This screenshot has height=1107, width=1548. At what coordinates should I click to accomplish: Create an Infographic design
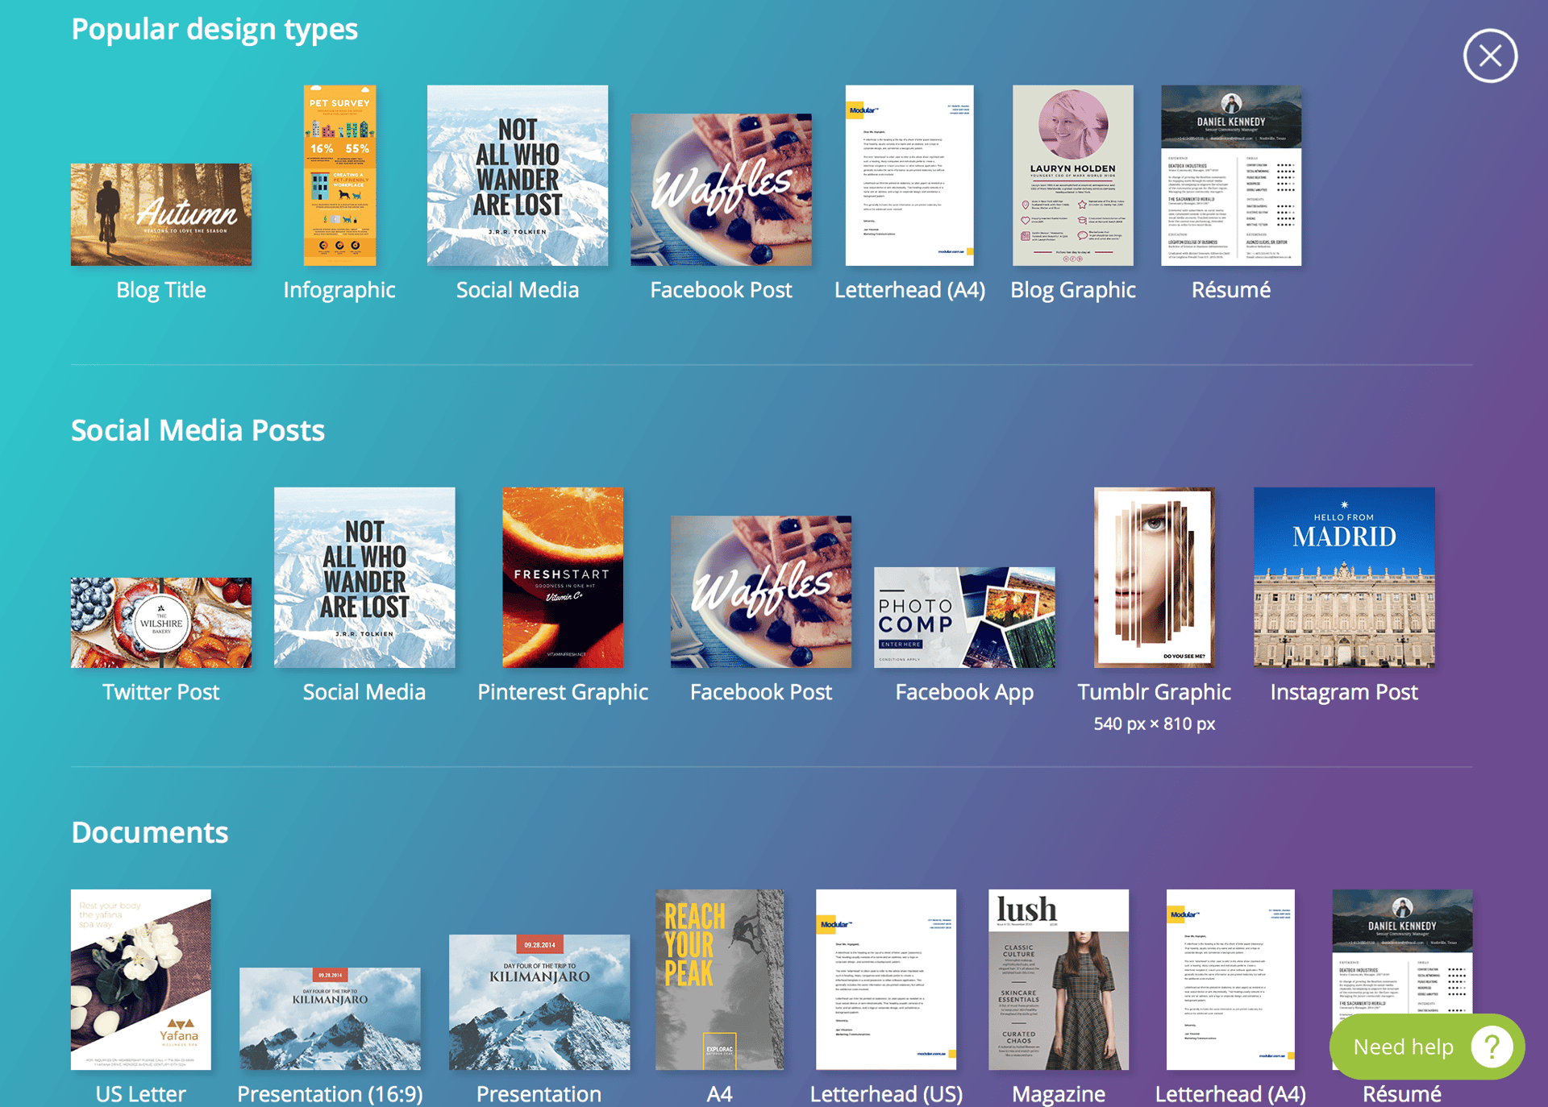pyautogui.click(x=339, y=176)
